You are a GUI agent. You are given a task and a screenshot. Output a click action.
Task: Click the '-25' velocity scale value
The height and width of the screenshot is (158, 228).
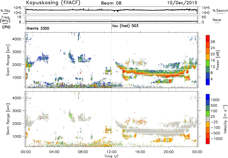click(x=215, y=122)
